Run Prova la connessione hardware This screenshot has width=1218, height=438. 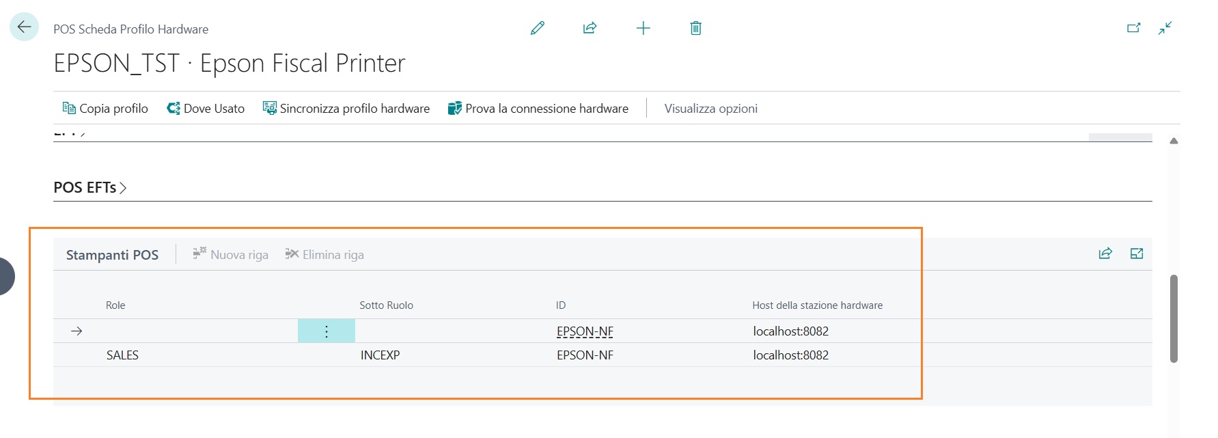pos(538,109)
